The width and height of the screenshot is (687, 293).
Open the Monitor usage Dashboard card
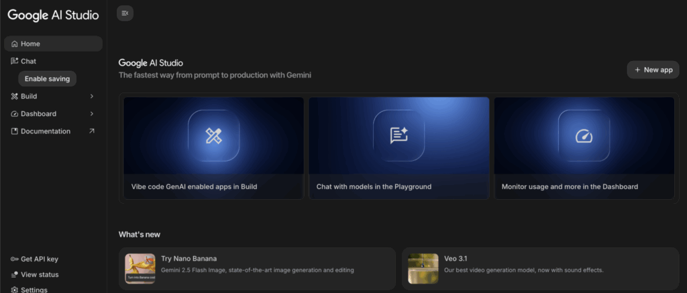584,148
